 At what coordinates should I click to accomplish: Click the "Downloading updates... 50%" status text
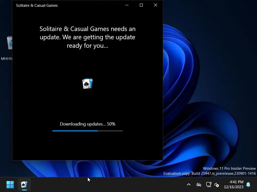point(88,124)
